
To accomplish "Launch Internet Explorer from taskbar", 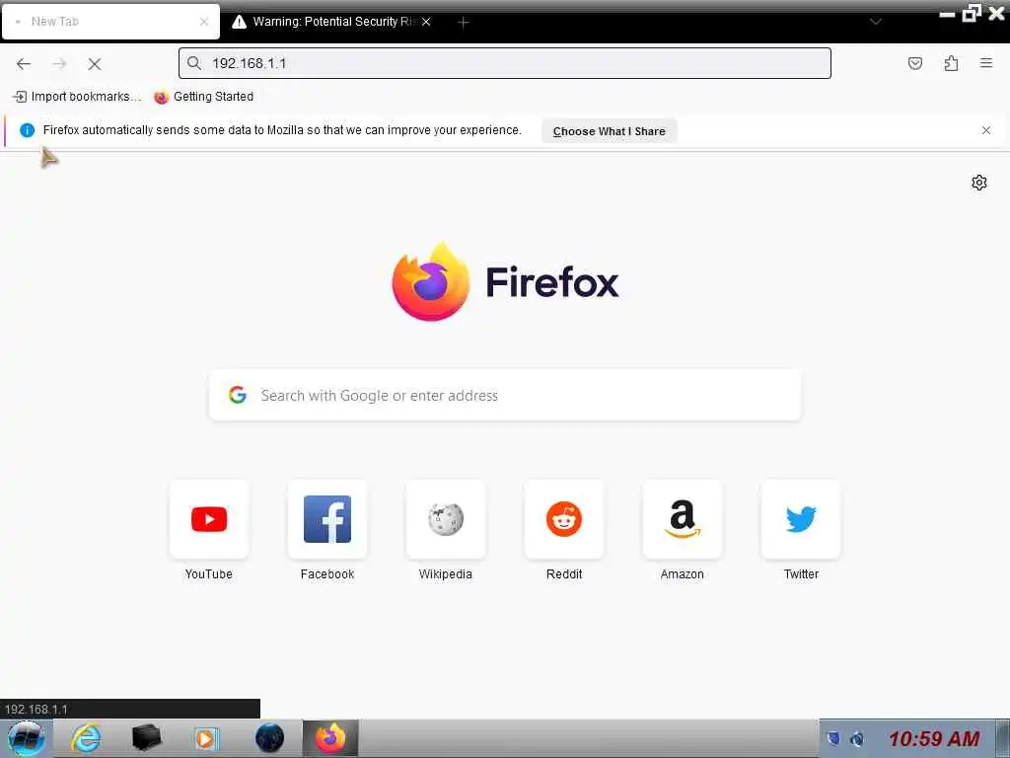I will pyautogui.click(x=86, y=738).
